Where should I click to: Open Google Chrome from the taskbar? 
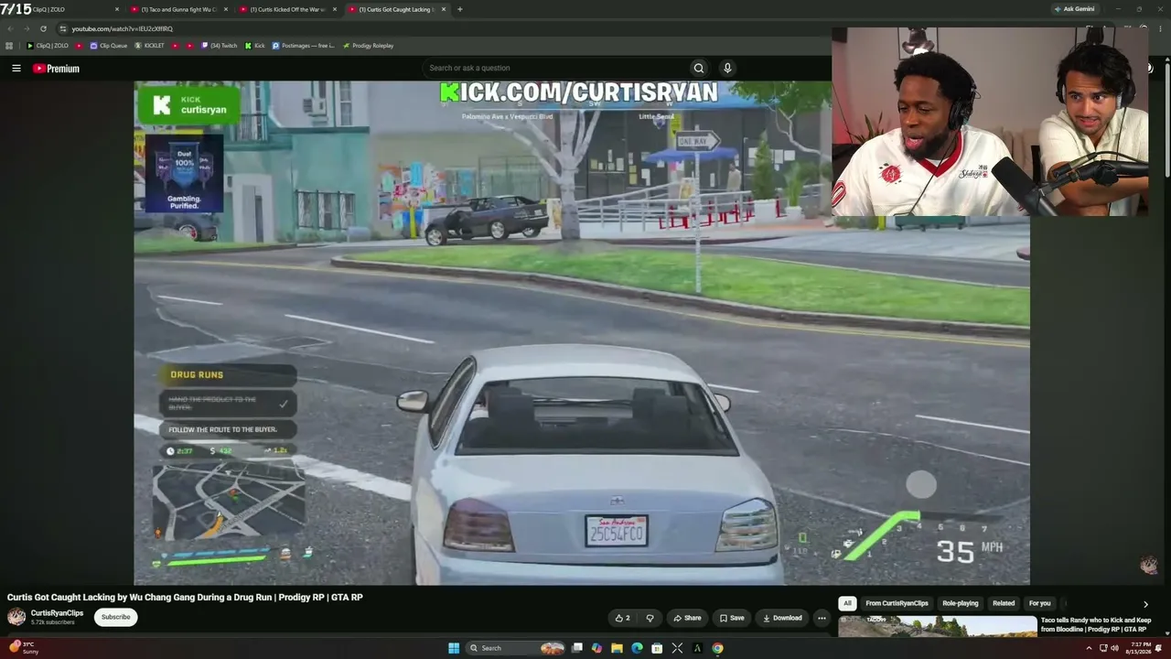click(x=717, y=648)
